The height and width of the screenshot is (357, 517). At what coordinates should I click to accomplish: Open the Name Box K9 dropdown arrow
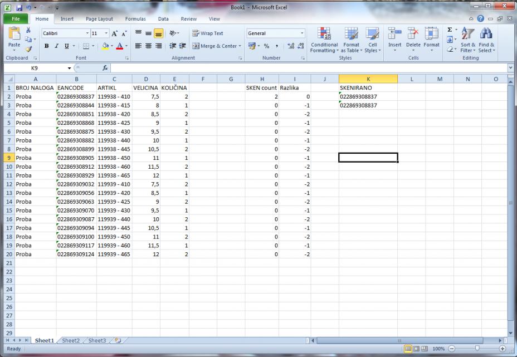click(69, 69)
